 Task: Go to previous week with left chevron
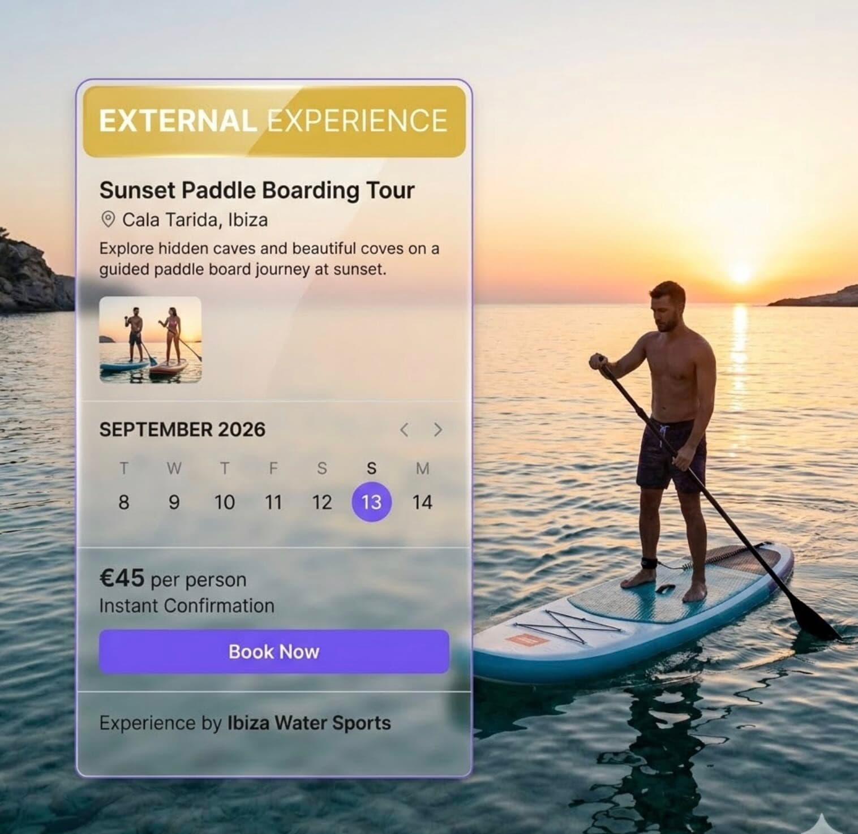pos(404,429)
